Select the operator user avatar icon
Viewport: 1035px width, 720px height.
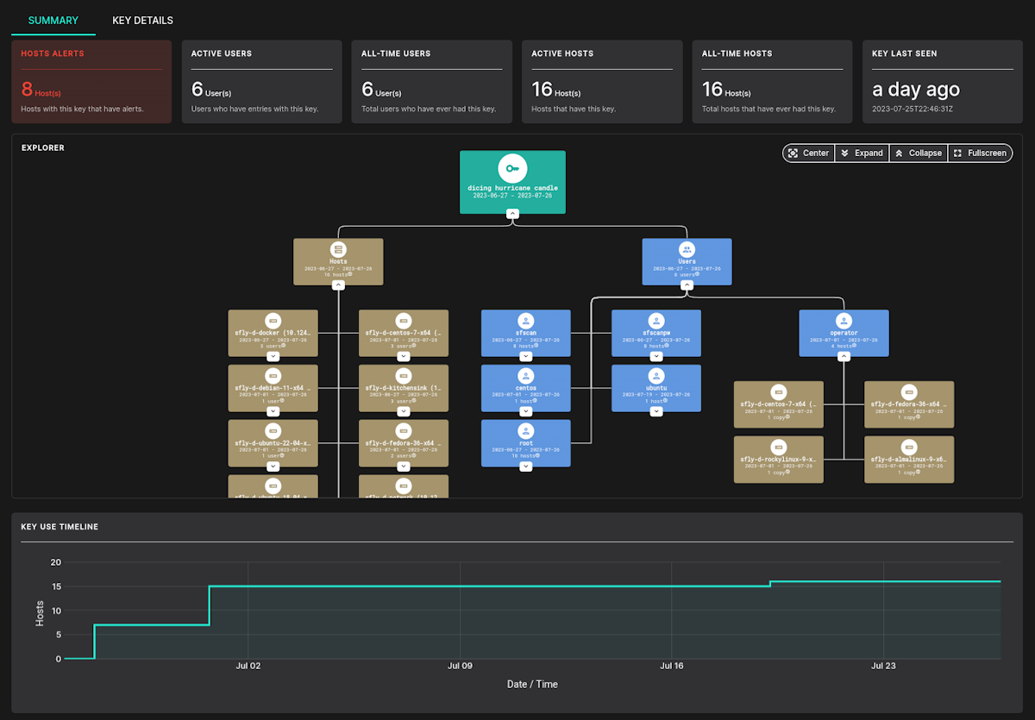pos(844,321)
